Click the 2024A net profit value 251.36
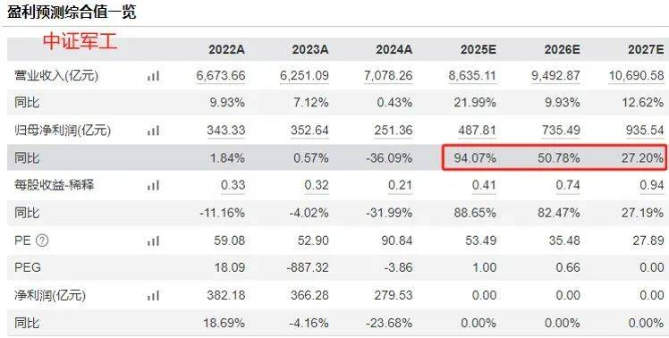The image size is (669, 338). click(x=394, y=131)
